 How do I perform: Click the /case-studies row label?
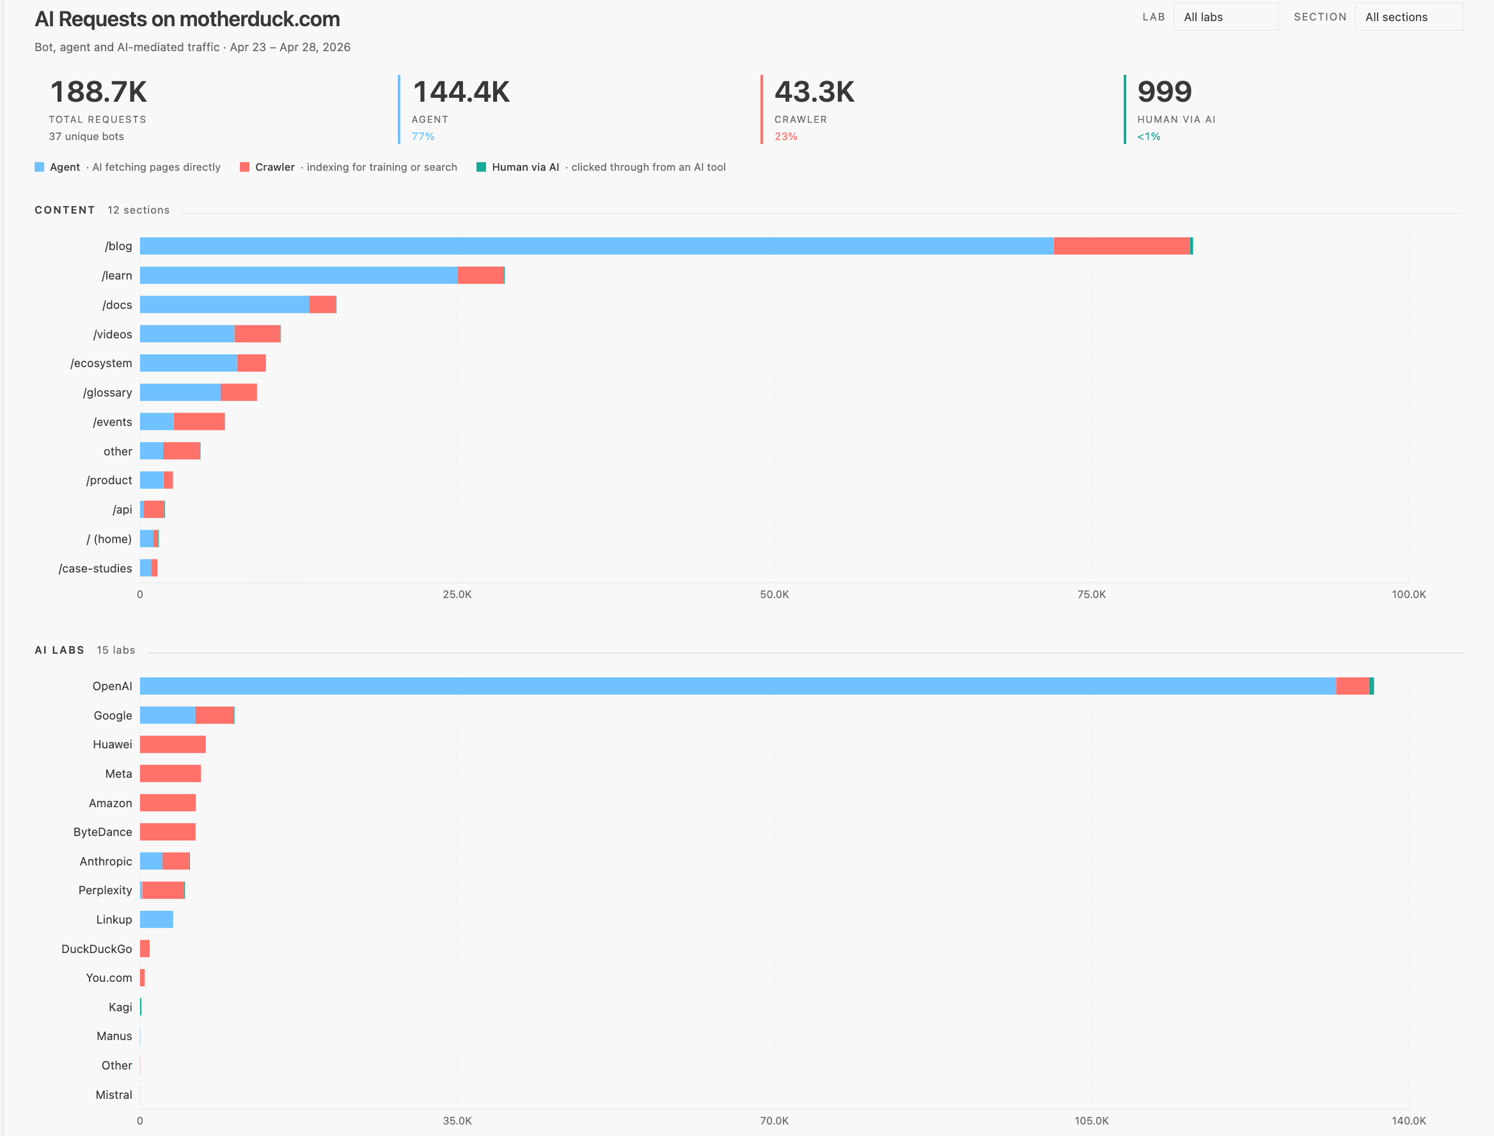pos(95,569)
